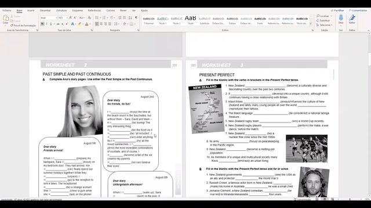Apply yellow text highlight color
371x208 pixels.
click(x=79, y=24)
